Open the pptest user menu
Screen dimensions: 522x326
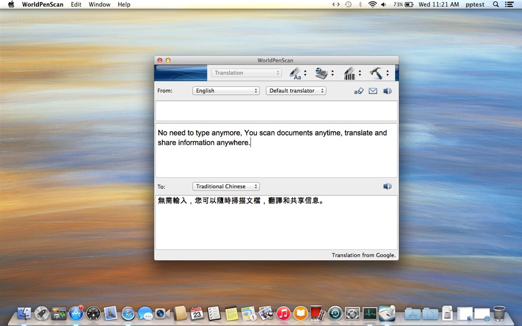pyautogui.click(x=475, y=4)
